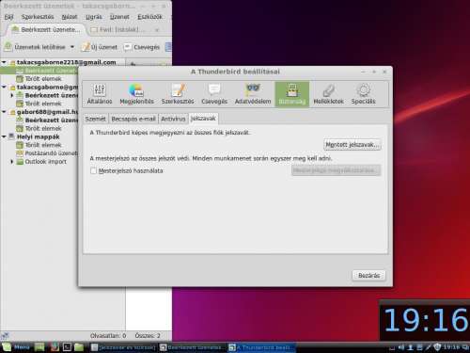Select Törölt elemek under Helyi mappák
This screenshot has height=353, width=470.
39,145
